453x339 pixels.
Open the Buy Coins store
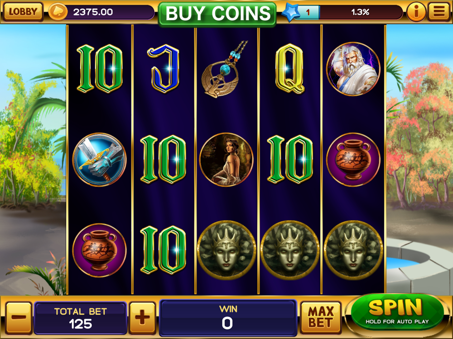click(217, 14)
